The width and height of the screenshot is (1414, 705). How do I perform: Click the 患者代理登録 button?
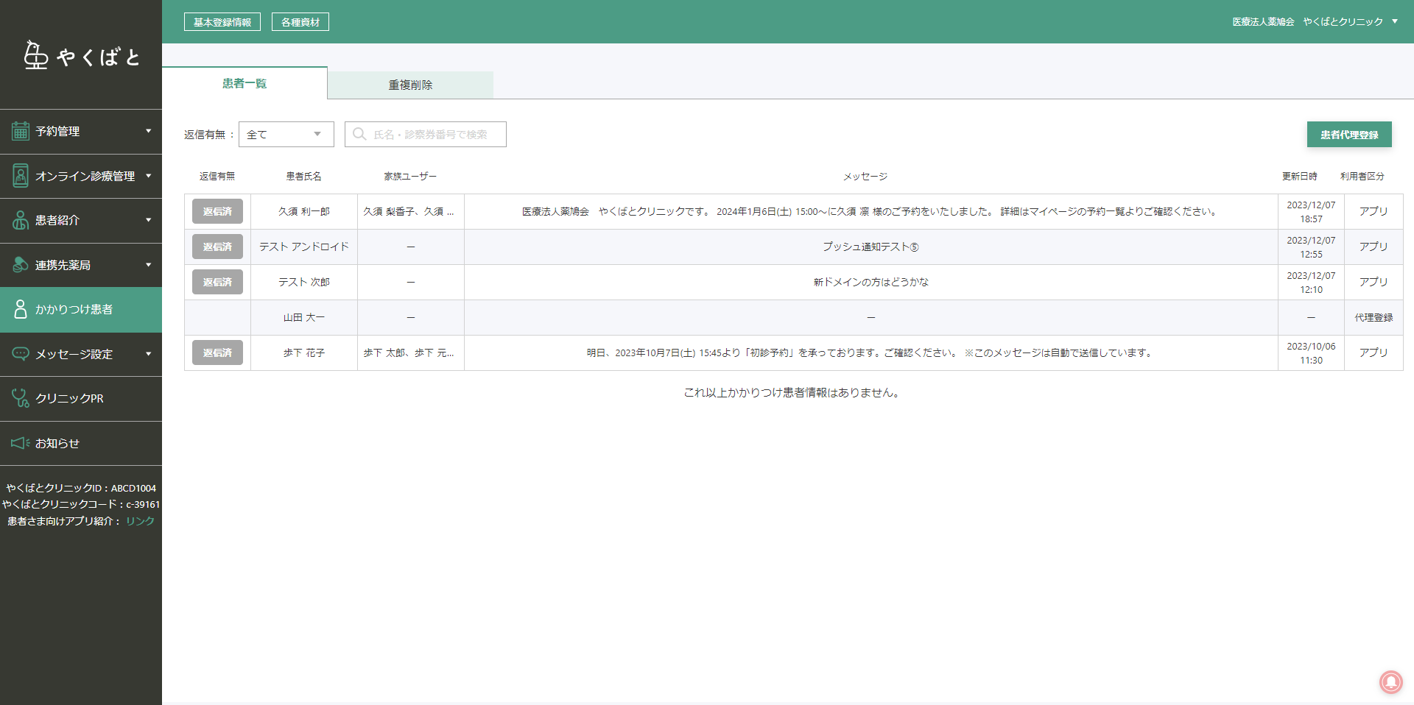pos(1349,135)
